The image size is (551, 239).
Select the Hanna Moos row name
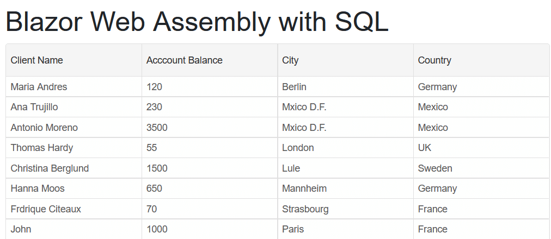[38, 188]
